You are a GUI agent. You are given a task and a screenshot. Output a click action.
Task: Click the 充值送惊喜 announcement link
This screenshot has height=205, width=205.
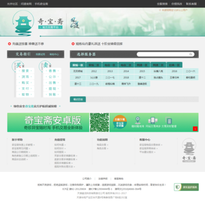(28, 44)
